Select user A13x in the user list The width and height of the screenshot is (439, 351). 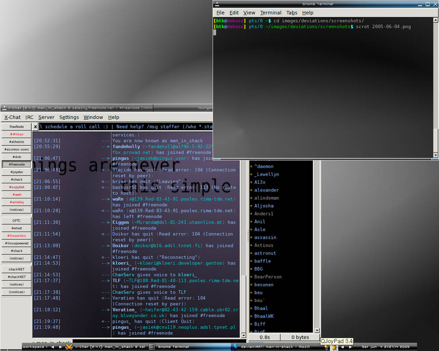[259, 182]
